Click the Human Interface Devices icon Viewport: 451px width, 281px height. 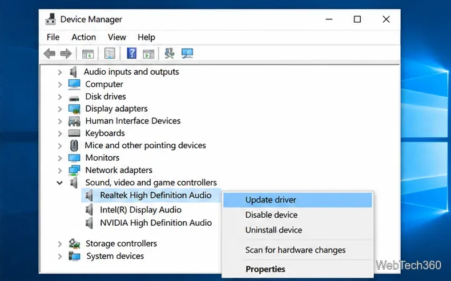[x=74, y=121]
